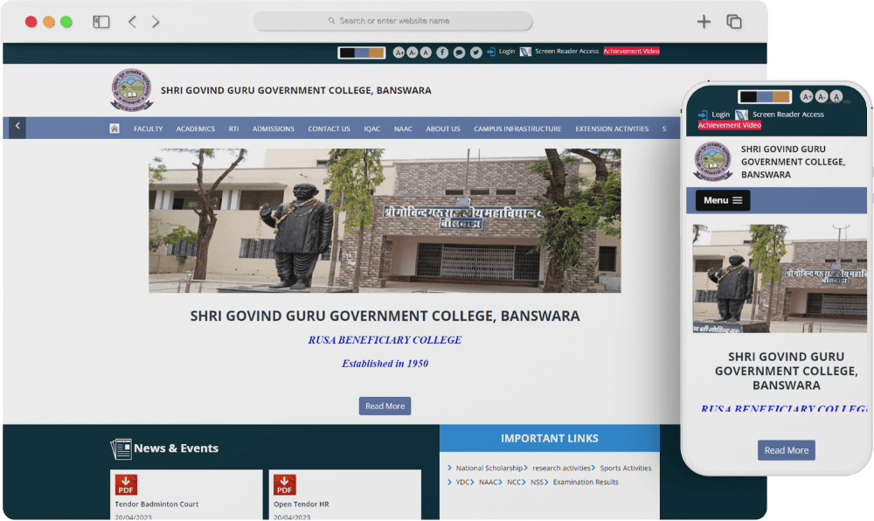Select the black color theme swatch on desktop site

347,52
